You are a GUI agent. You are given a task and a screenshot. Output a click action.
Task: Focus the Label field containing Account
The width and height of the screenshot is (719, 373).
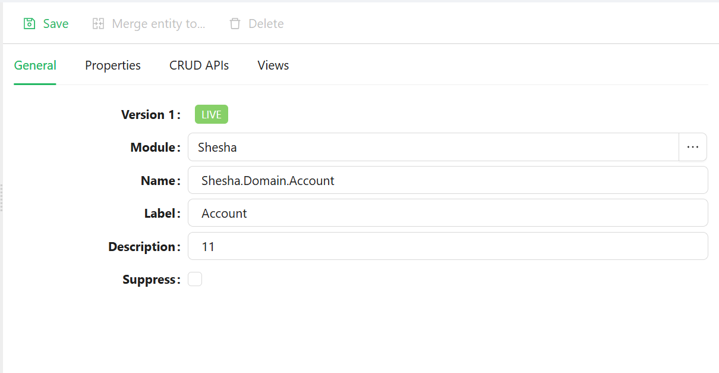pyautogui.click(x=448, y=213)
